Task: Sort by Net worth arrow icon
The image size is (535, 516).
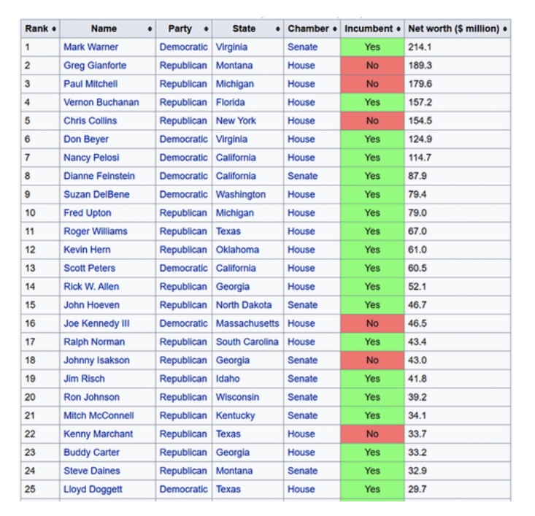Action: (506, 29)
